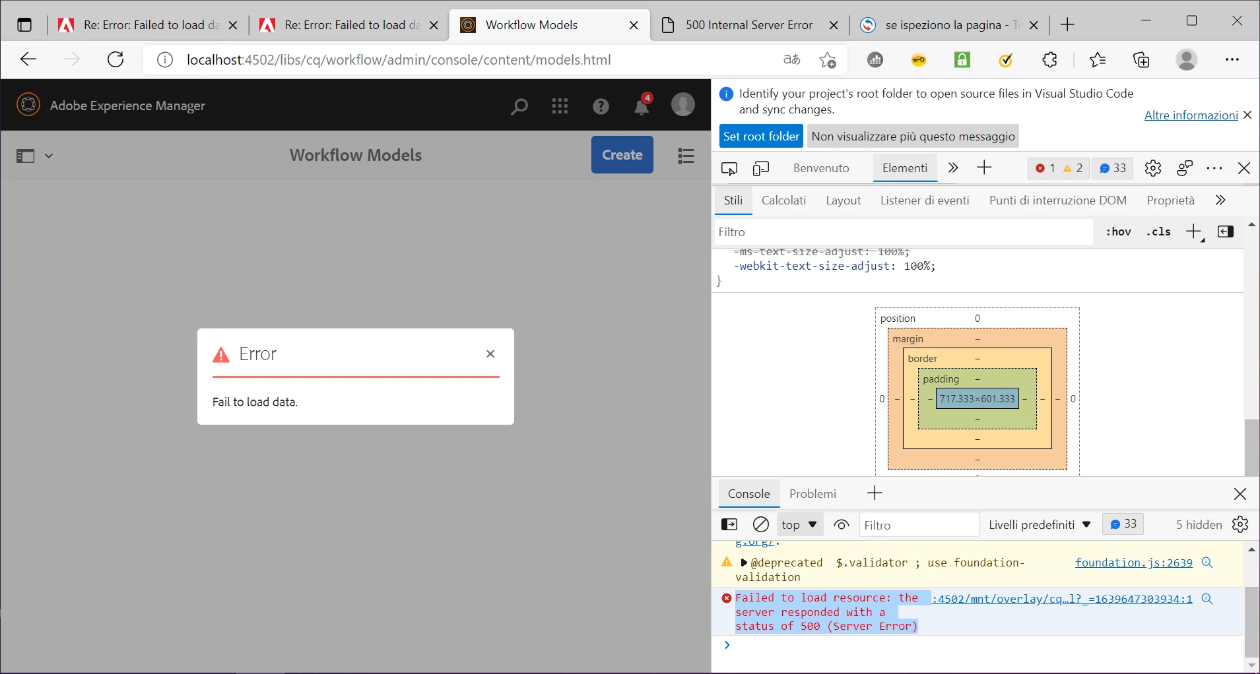Close the Error dialog

pyautogui.click(x=490, y=354)
